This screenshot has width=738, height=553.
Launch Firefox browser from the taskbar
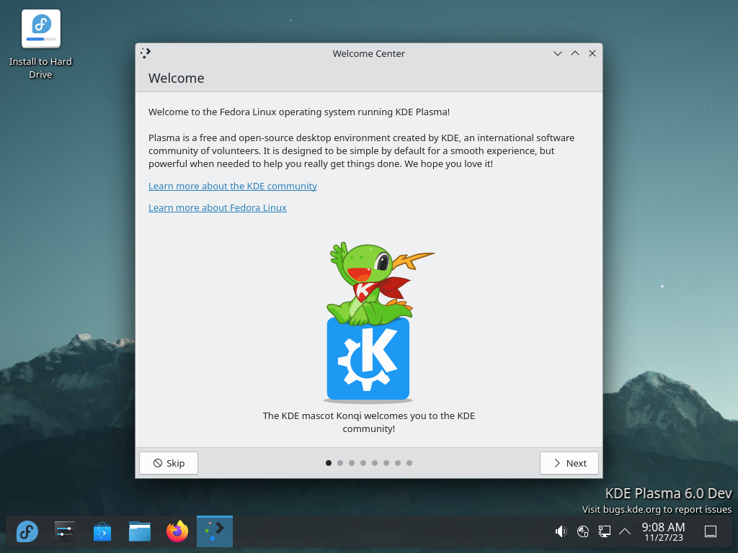coord(177,531)
